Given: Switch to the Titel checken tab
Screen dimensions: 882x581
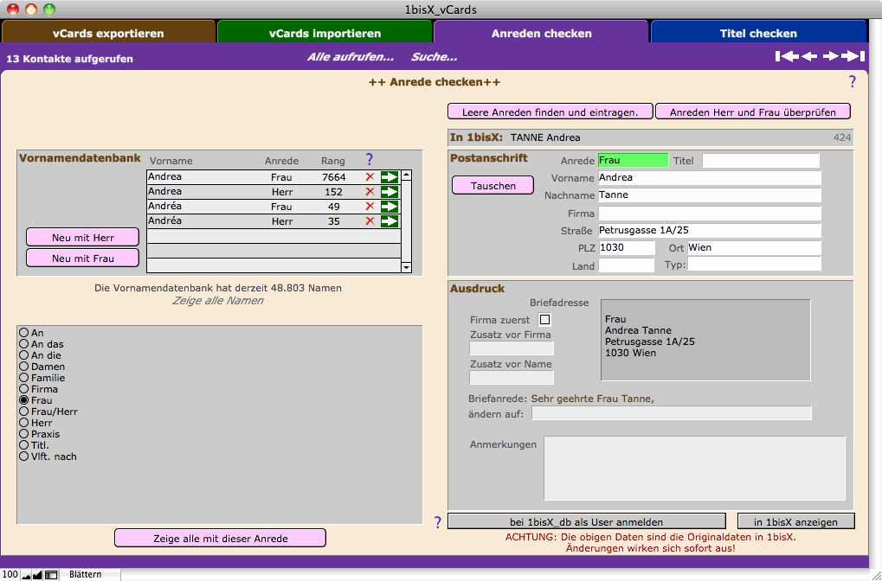Looking at the screenshot, I should [x=757, y=34].
